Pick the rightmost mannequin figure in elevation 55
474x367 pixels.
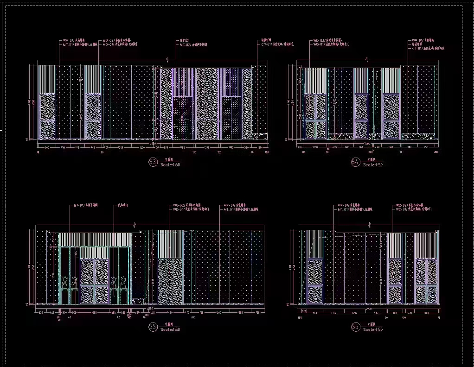tap(124, 281)
